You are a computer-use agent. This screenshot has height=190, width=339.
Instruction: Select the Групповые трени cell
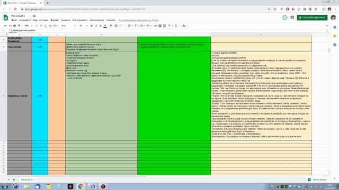20,96
